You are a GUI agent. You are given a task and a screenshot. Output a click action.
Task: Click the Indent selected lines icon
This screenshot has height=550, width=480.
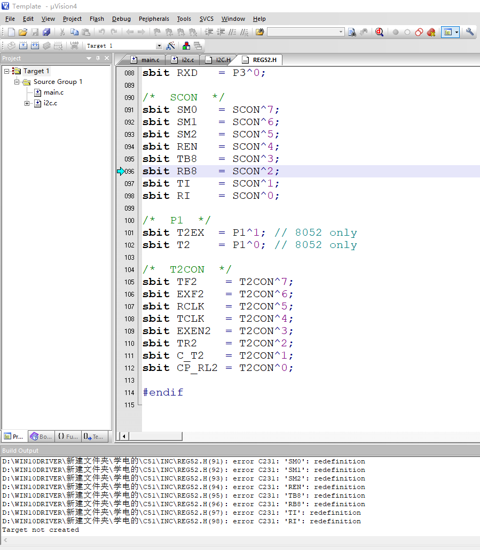click(x=209, y=32)
